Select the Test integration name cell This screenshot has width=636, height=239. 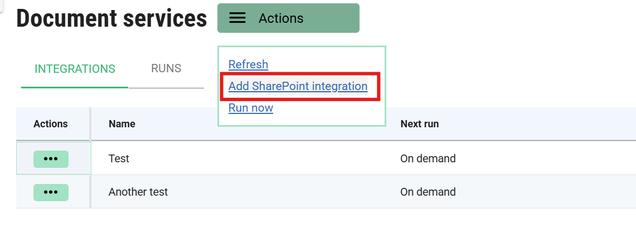coord(119,159)
